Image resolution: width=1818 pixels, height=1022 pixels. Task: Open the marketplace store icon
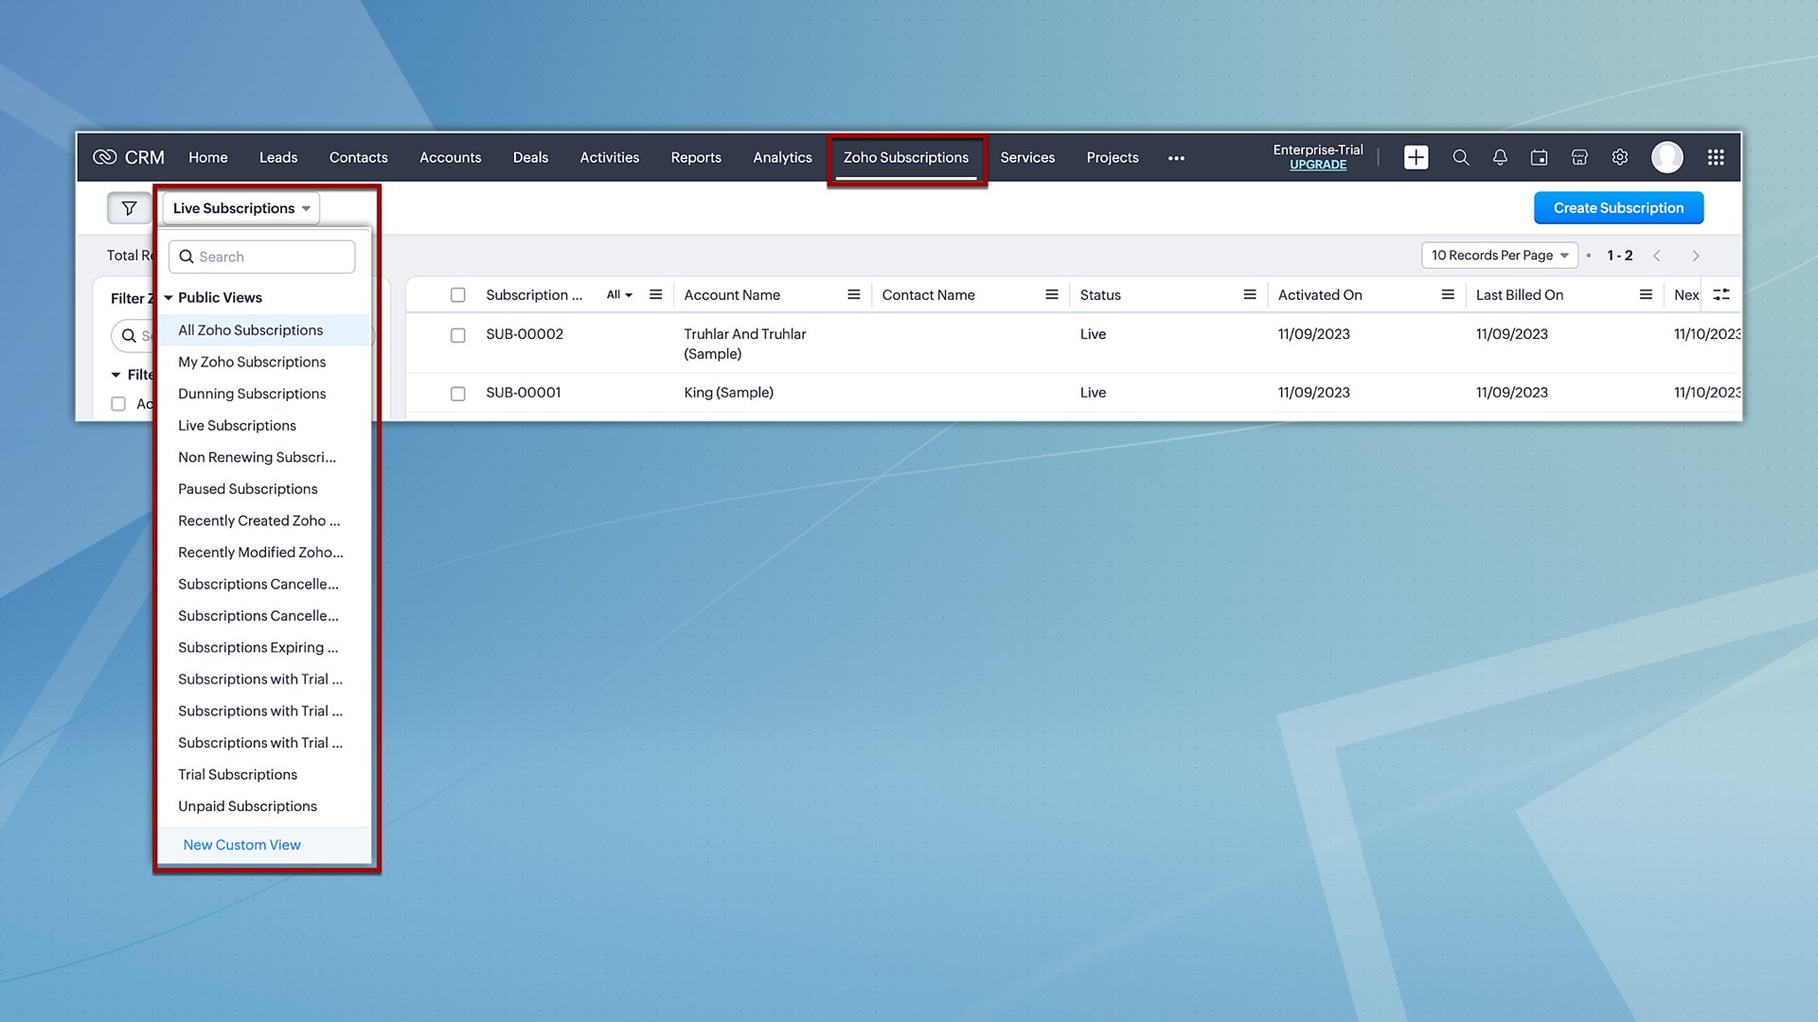point(1579,157)
